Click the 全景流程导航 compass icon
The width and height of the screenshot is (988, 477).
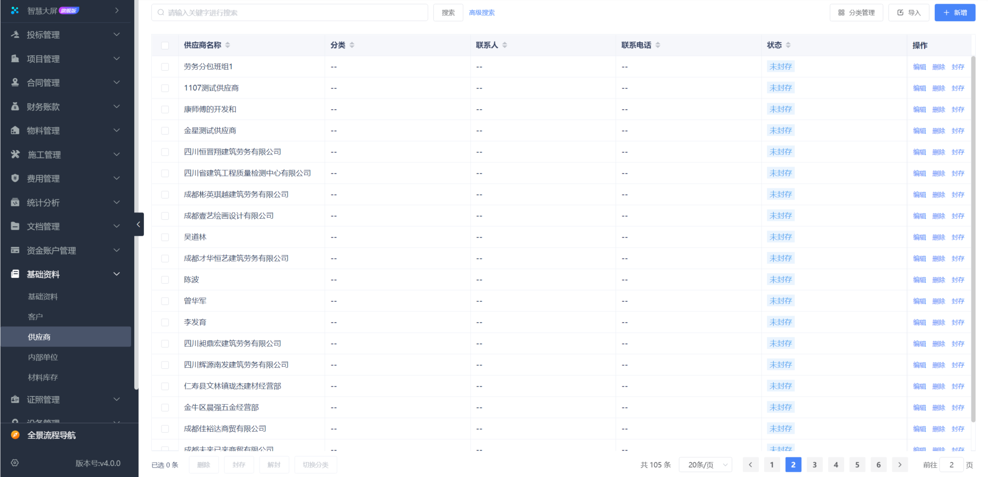tap(15, 435)
